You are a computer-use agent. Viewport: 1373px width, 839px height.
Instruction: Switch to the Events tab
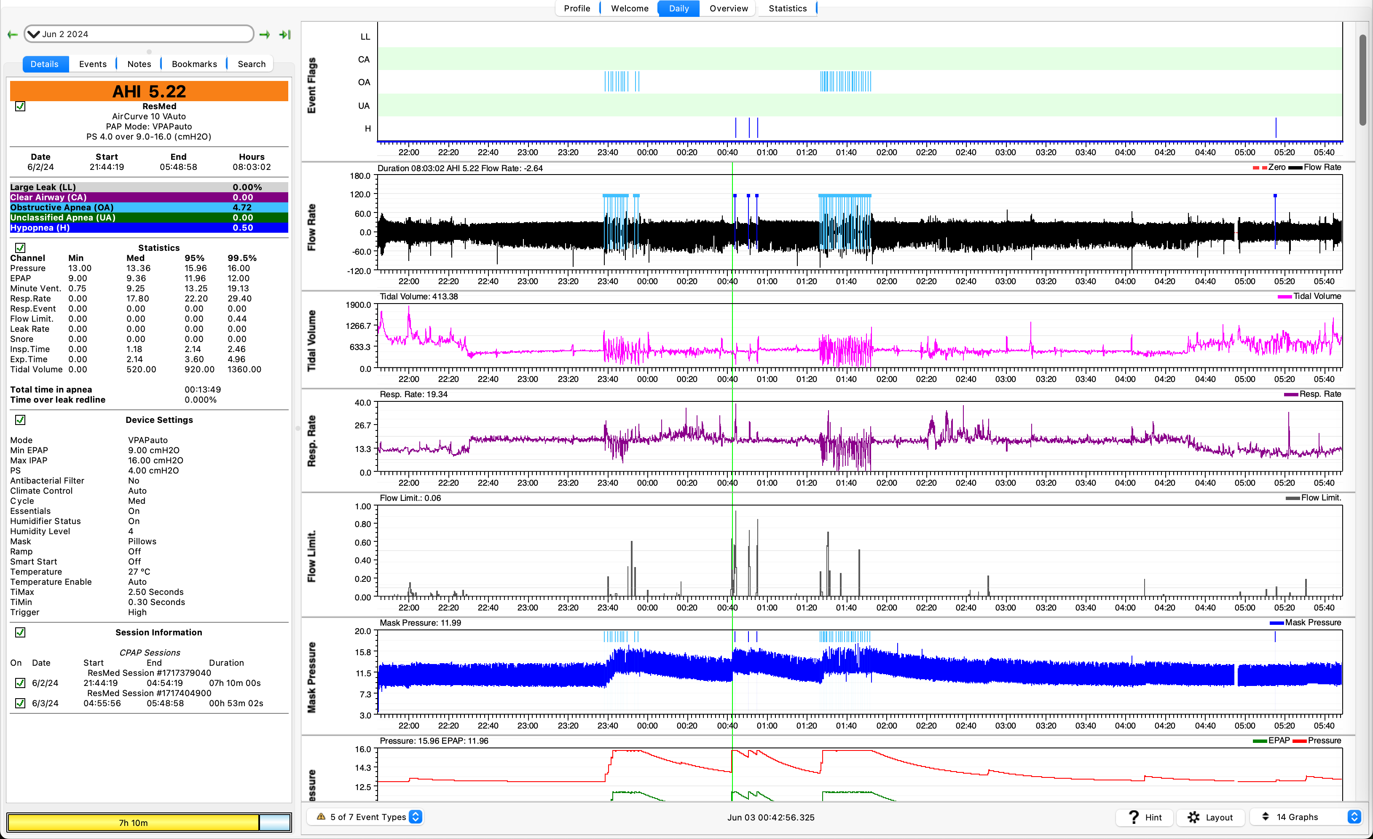92,64
